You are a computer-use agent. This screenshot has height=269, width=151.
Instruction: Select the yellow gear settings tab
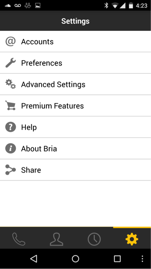coord(132,239)
